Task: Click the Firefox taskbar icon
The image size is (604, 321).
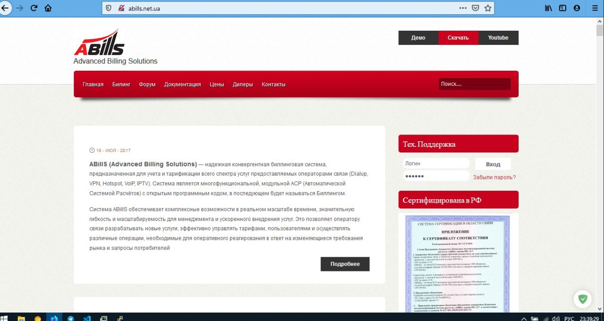Action: click(54, 318)
